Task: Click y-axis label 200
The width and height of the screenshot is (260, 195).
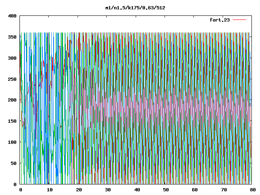Action: [12, 100]
